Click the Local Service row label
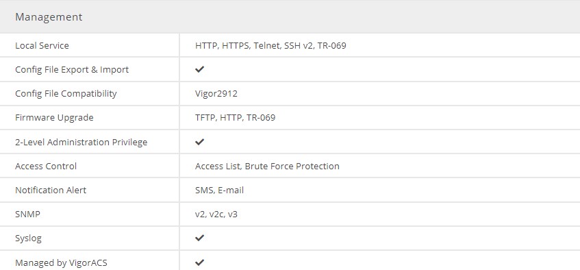This screenshot has height=270, width=580. click(42, 45)
